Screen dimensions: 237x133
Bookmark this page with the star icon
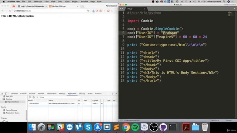89,11
